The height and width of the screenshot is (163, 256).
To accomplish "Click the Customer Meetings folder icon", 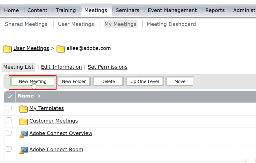I will [23, 121].
